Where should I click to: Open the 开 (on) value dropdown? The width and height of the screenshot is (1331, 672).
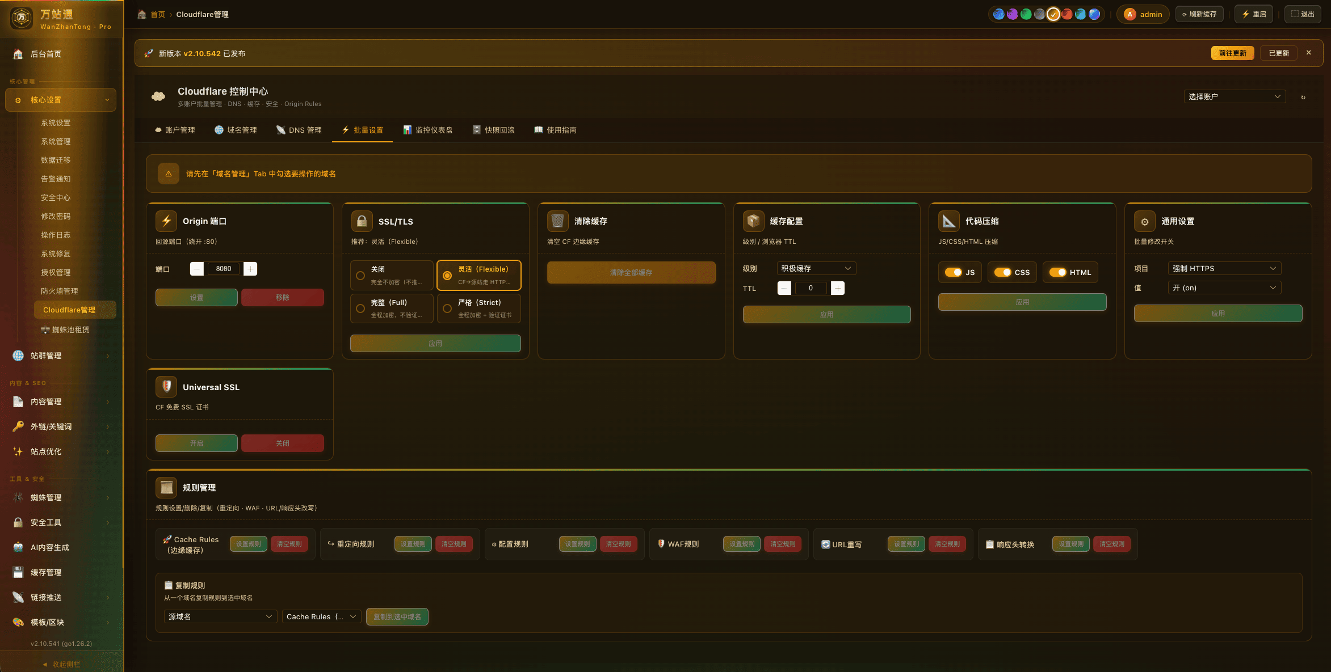pos(1224,288)
